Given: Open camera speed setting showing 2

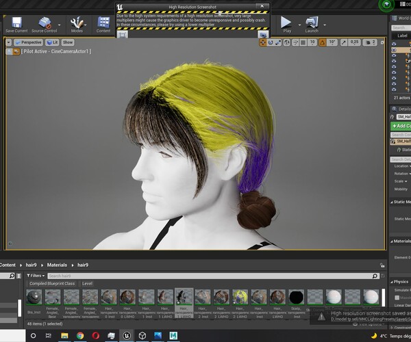Looking at the screenshot, I should pyautogui.click(x=370, y=42).
